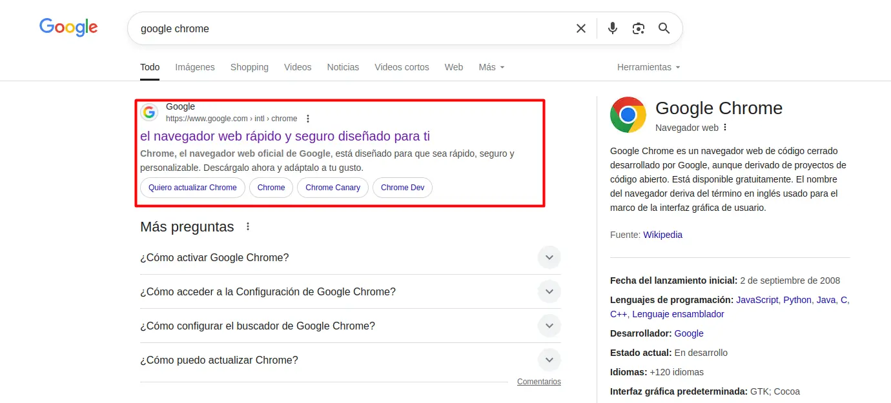Screen dimensions: 891x403
Task: Switch to the Imágenes tab
Action: (195, 67)
